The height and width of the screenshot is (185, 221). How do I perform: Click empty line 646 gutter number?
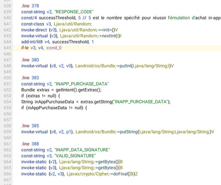point(8,54)
